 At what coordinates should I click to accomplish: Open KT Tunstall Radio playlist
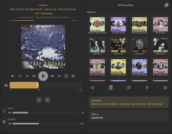[160, 67]
